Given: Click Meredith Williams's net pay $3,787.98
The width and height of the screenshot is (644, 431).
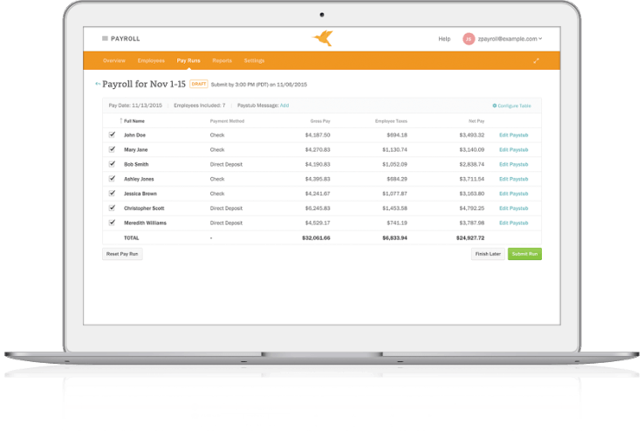Looking at the screenshot, I should tap(472, 222).
